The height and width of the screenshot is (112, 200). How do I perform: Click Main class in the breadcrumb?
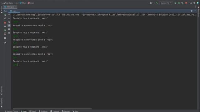coord(23,3)
